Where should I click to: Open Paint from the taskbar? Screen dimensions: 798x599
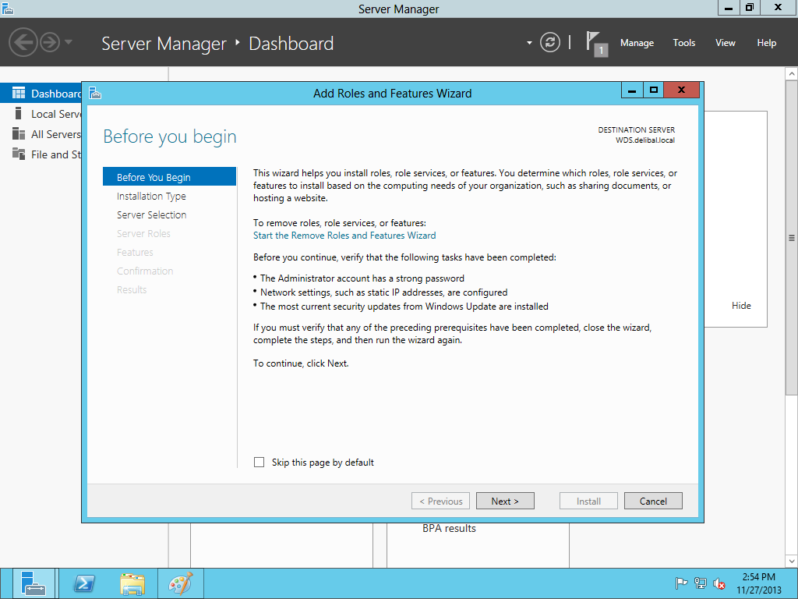click(x=180, y=583)
